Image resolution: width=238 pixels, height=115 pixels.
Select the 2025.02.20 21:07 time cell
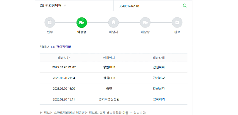tap(64, 67)
